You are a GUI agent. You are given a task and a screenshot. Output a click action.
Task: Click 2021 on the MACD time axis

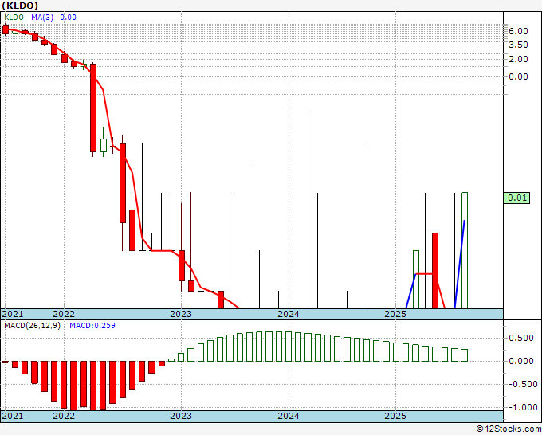13,416
